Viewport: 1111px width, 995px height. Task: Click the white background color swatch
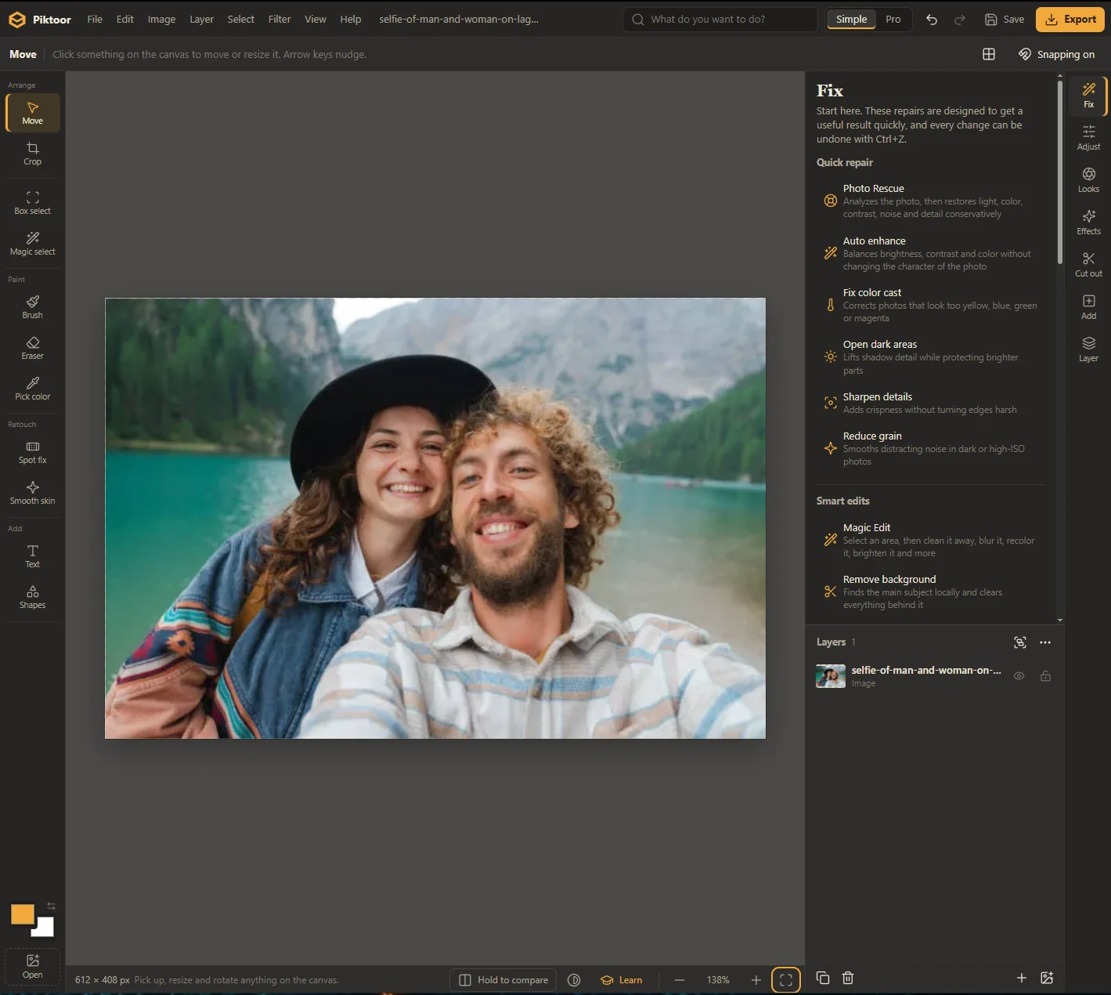coord(45,928)
